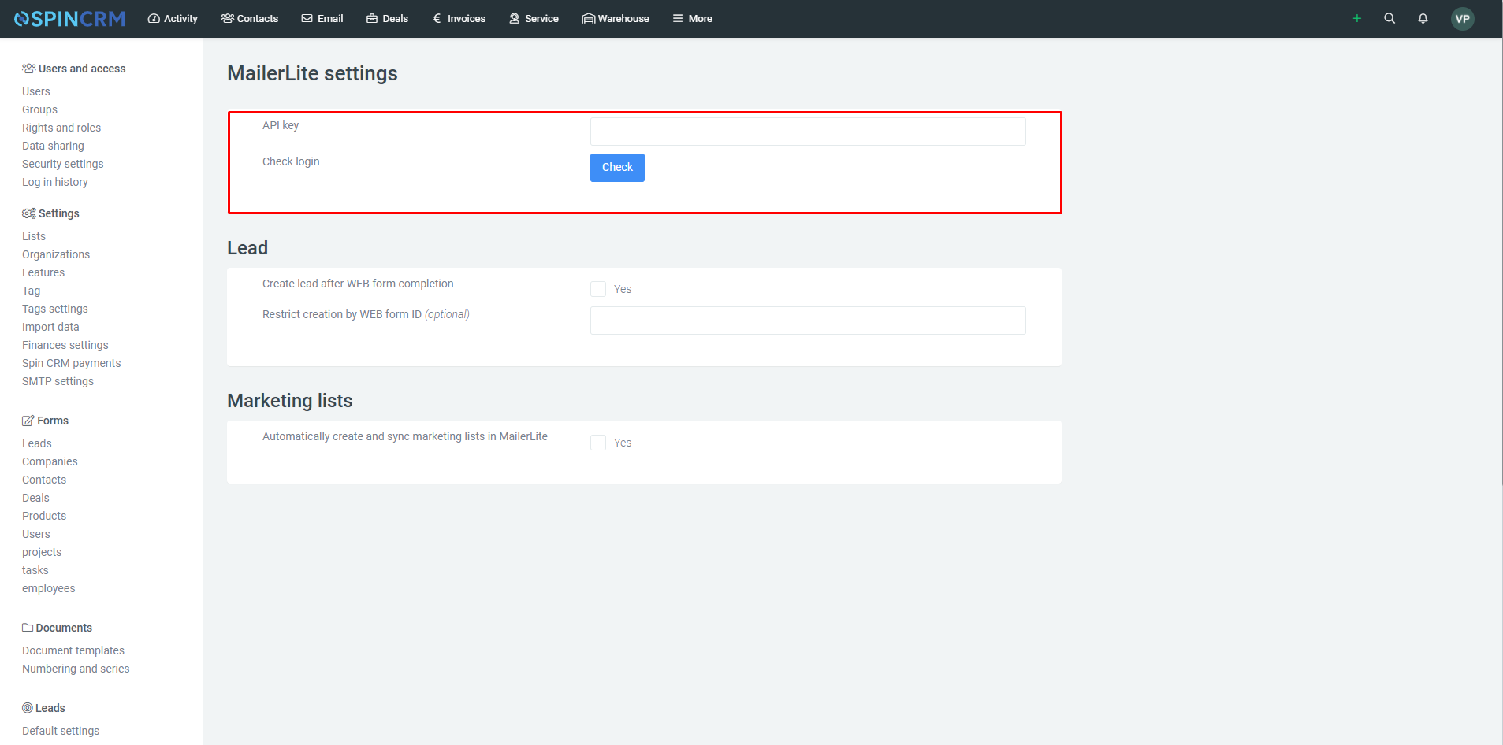Open the Email menu
This screenshot has width=1503, height=745.
coord(322,18)
